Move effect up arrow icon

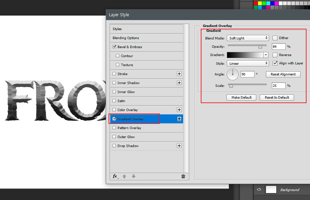point(124,176)
